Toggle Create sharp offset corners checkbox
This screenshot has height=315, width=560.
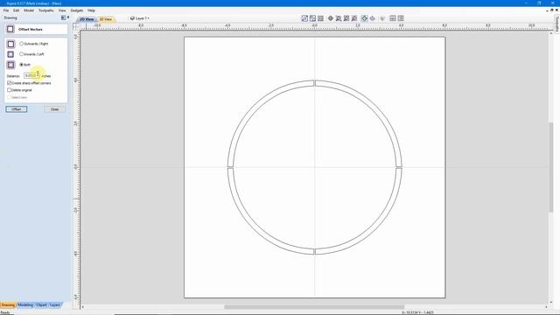pos(10,83)
